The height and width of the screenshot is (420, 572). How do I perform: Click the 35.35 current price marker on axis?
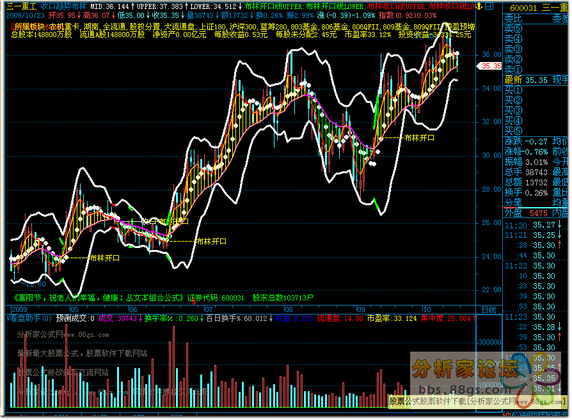491,65
